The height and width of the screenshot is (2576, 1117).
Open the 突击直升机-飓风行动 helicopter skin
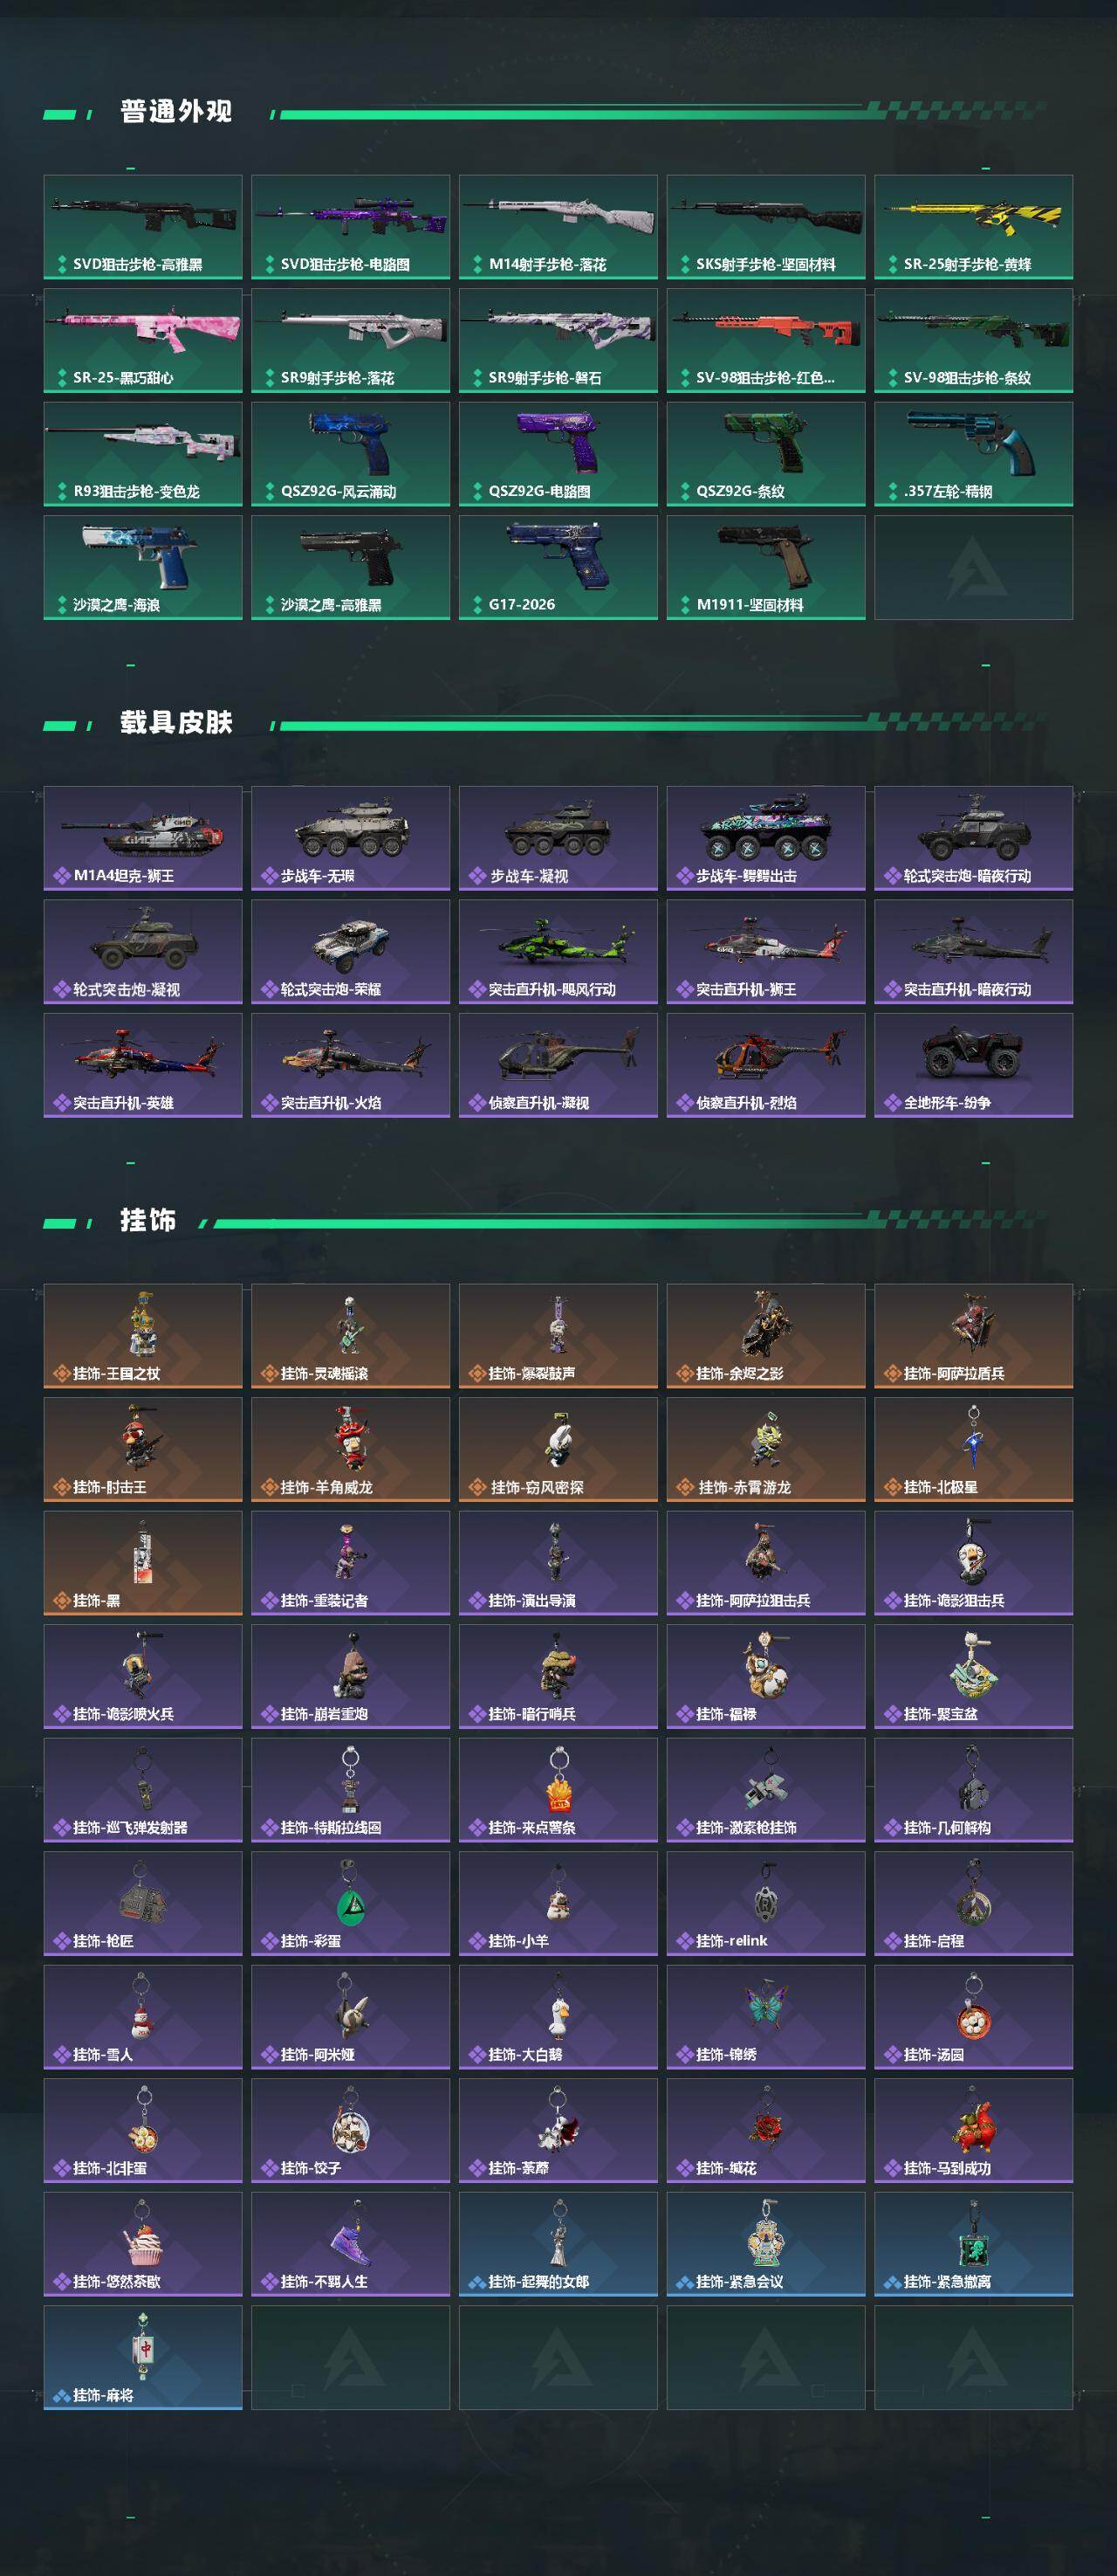(558, 951)
